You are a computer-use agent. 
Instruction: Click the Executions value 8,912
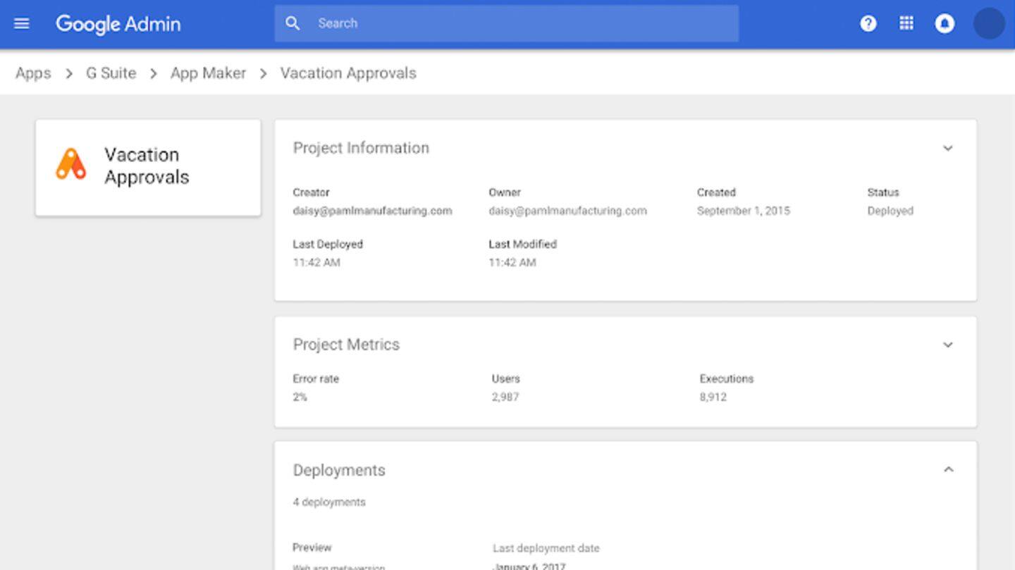point(713,397)
